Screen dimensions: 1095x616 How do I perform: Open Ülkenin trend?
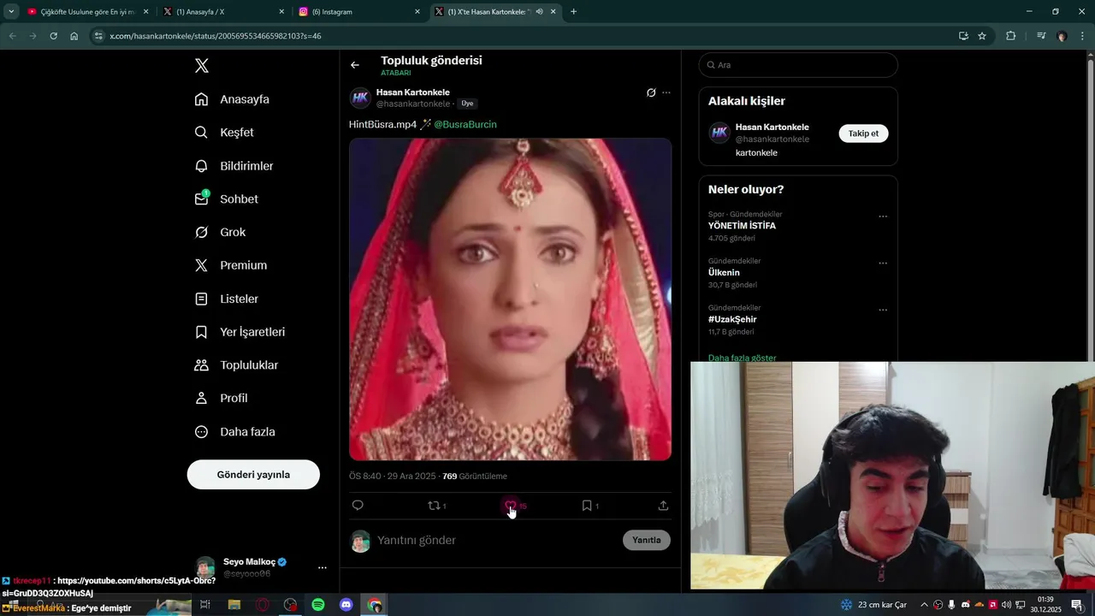tap(724, 273)
